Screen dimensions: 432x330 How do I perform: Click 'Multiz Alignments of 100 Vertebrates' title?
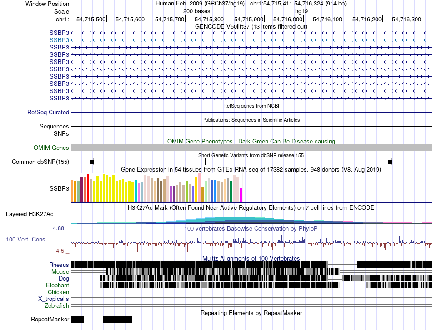tap(251, 258)
